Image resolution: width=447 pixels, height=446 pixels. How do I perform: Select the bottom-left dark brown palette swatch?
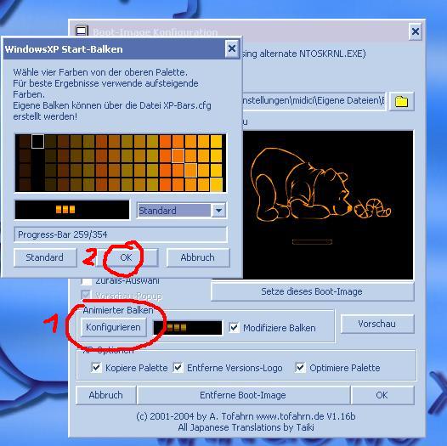(25, 184)
